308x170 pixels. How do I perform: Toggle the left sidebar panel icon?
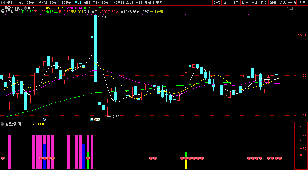tap(3, 3)
